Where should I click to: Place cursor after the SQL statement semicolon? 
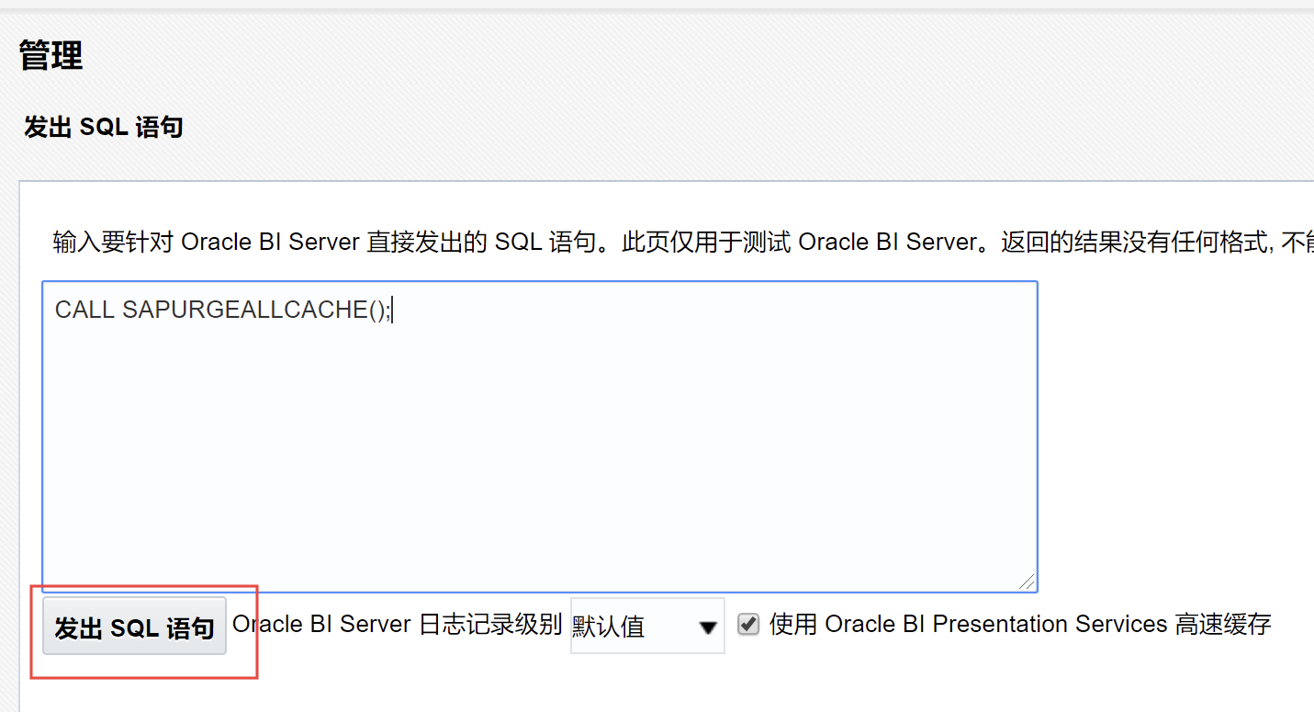[x=392, y=311]
